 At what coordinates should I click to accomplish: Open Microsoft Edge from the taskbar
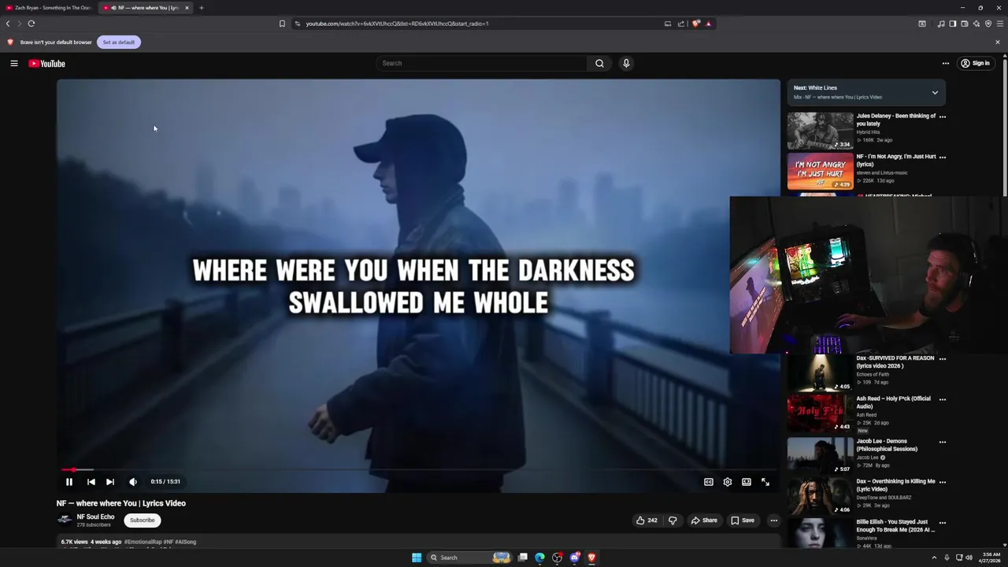coord(539,558)
